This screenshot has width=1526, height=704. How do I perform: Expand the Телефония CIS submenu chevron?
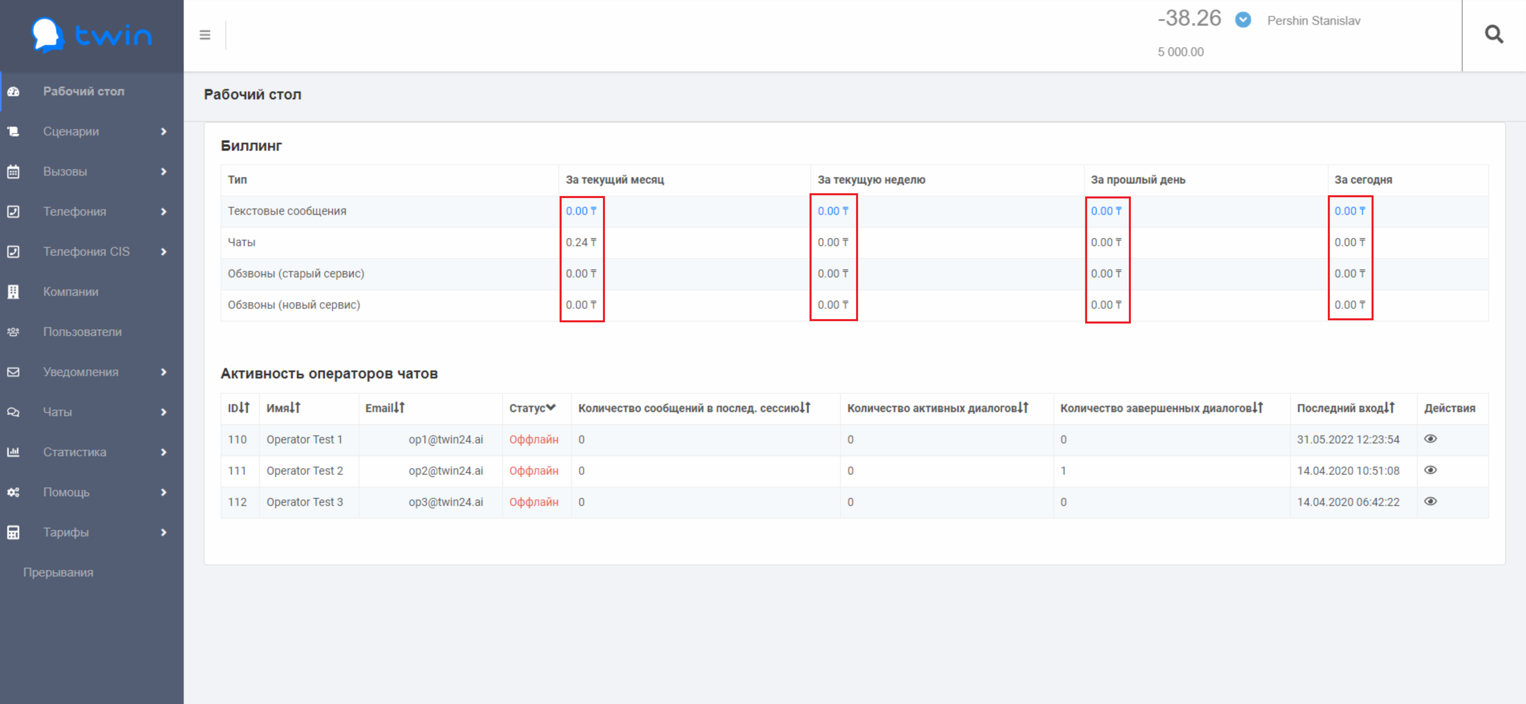tap(164, 252)
